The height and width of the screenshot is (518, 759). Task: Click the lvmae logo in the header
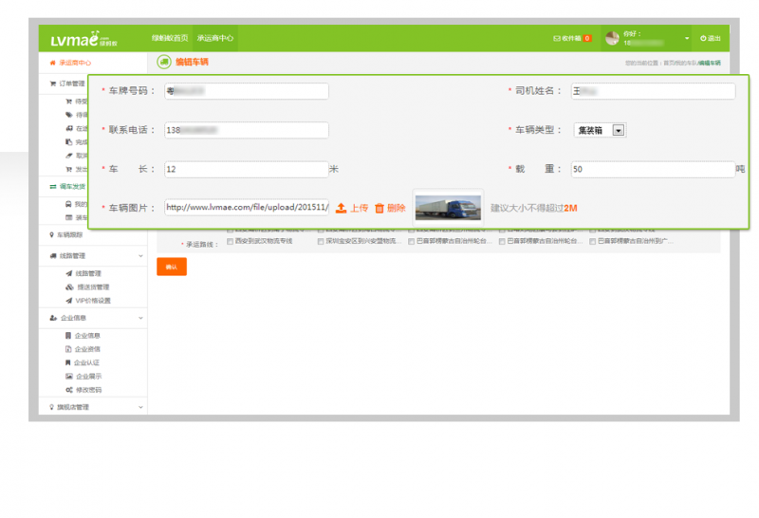click(x=83, y=39)
